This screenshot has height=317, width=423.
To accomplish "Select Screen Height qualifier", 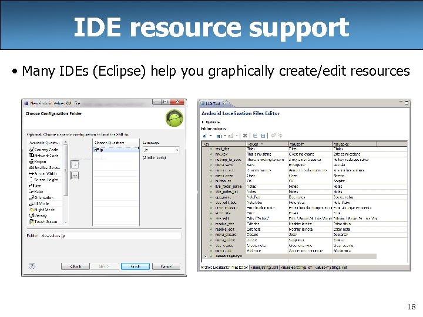I will tap(45, 180).
